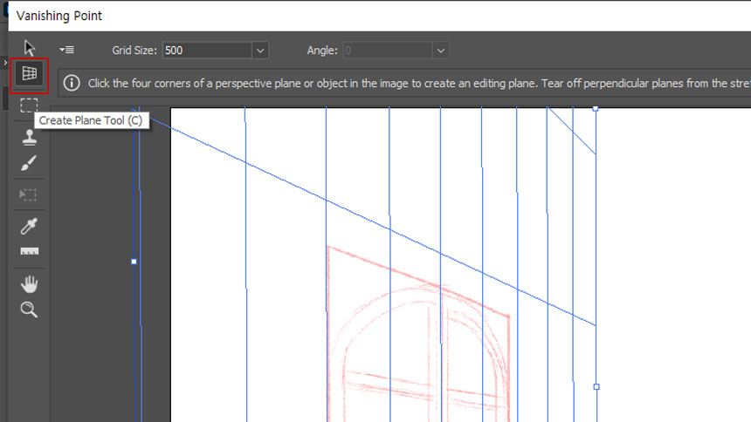The width and height of the screenshot is (751, 422).
Task: Switch to the Hand tool
Action: (29, 283)
